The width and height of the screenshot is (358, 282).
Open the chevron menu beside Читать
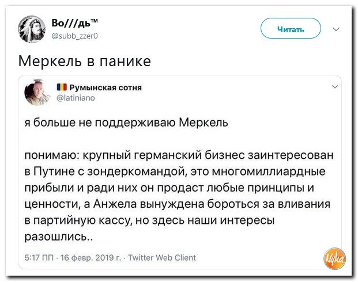click(336, 29)
